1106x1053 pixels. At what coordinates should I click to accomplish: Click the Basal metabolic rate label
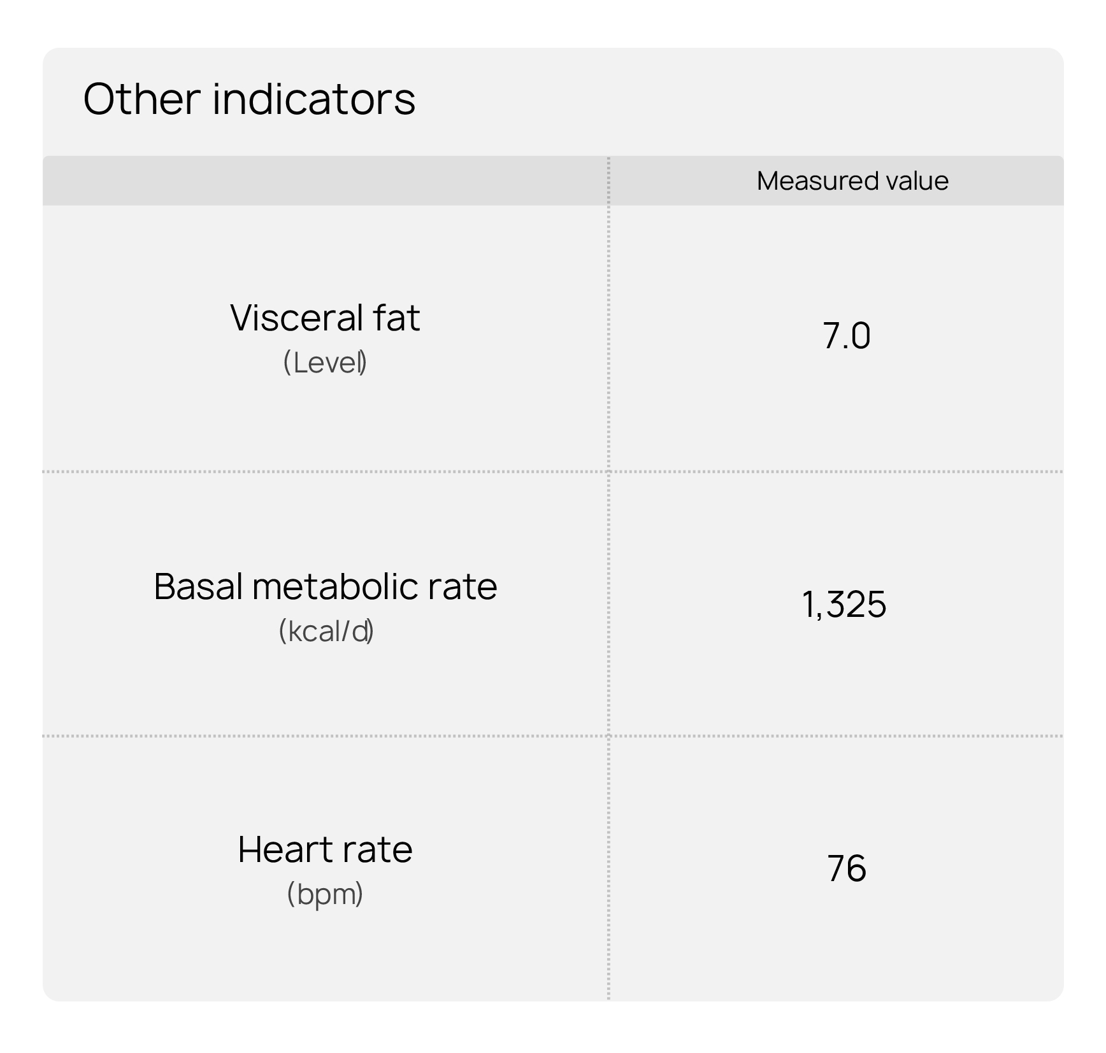point(325,586)
